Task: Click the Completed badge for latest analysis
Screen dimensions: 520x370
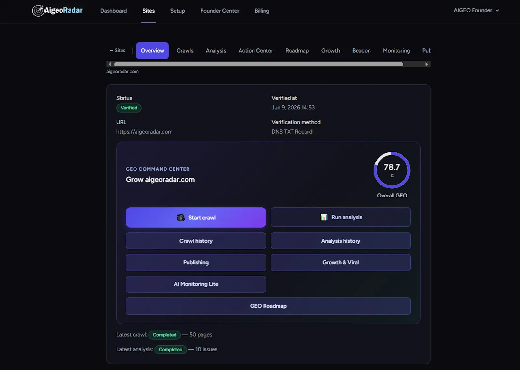Action: coord(170,349)
